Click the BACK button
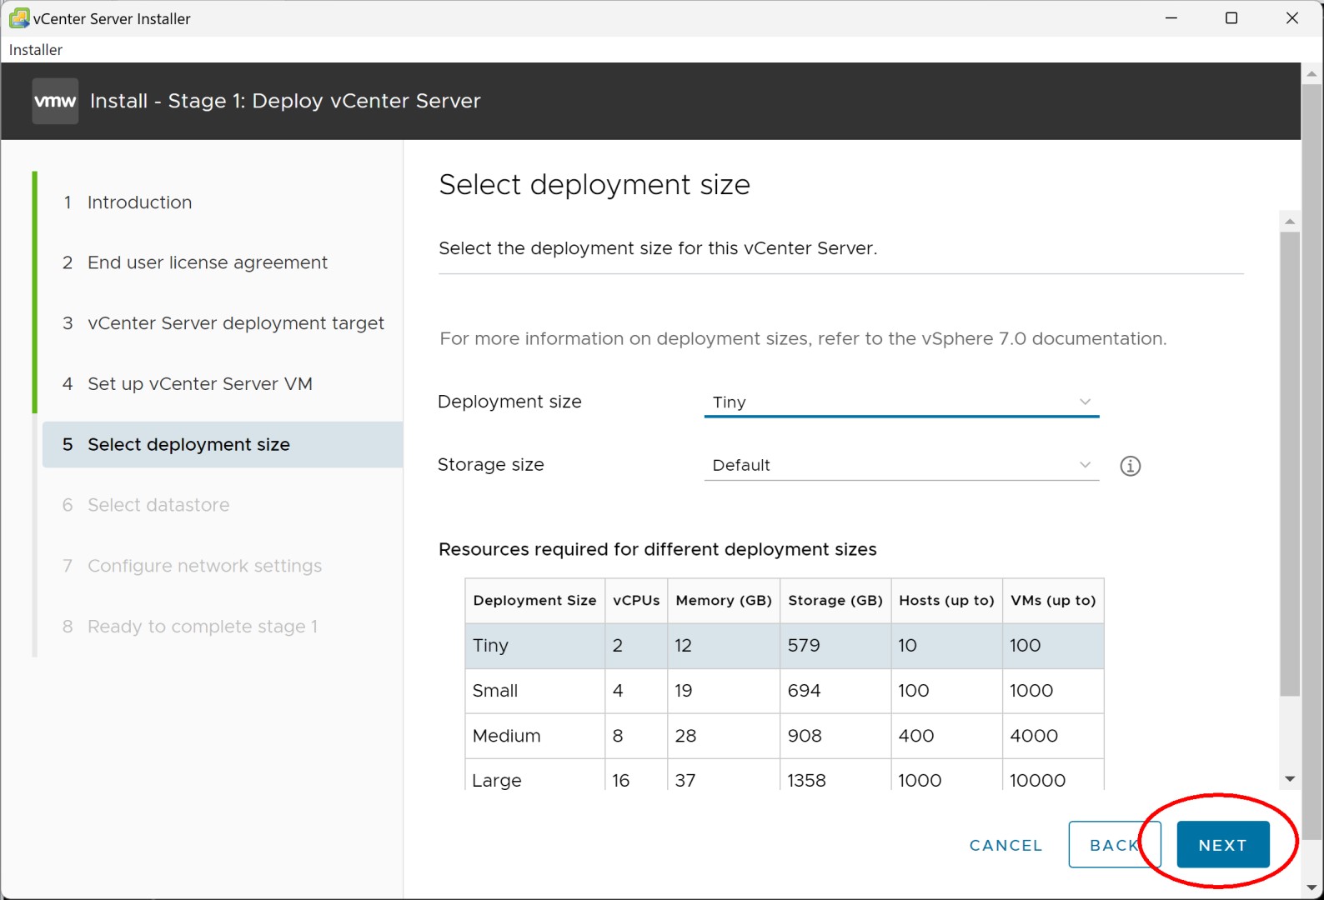The width and height of the screenshot is (1324, 900). coord(1115,844)
